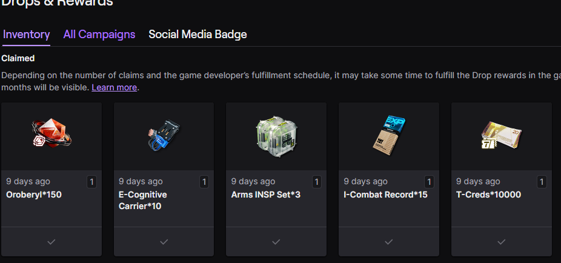The image size is (561, 263).
Task: Click the blue E-Cognitive Carrier icon
Action: 163,136
